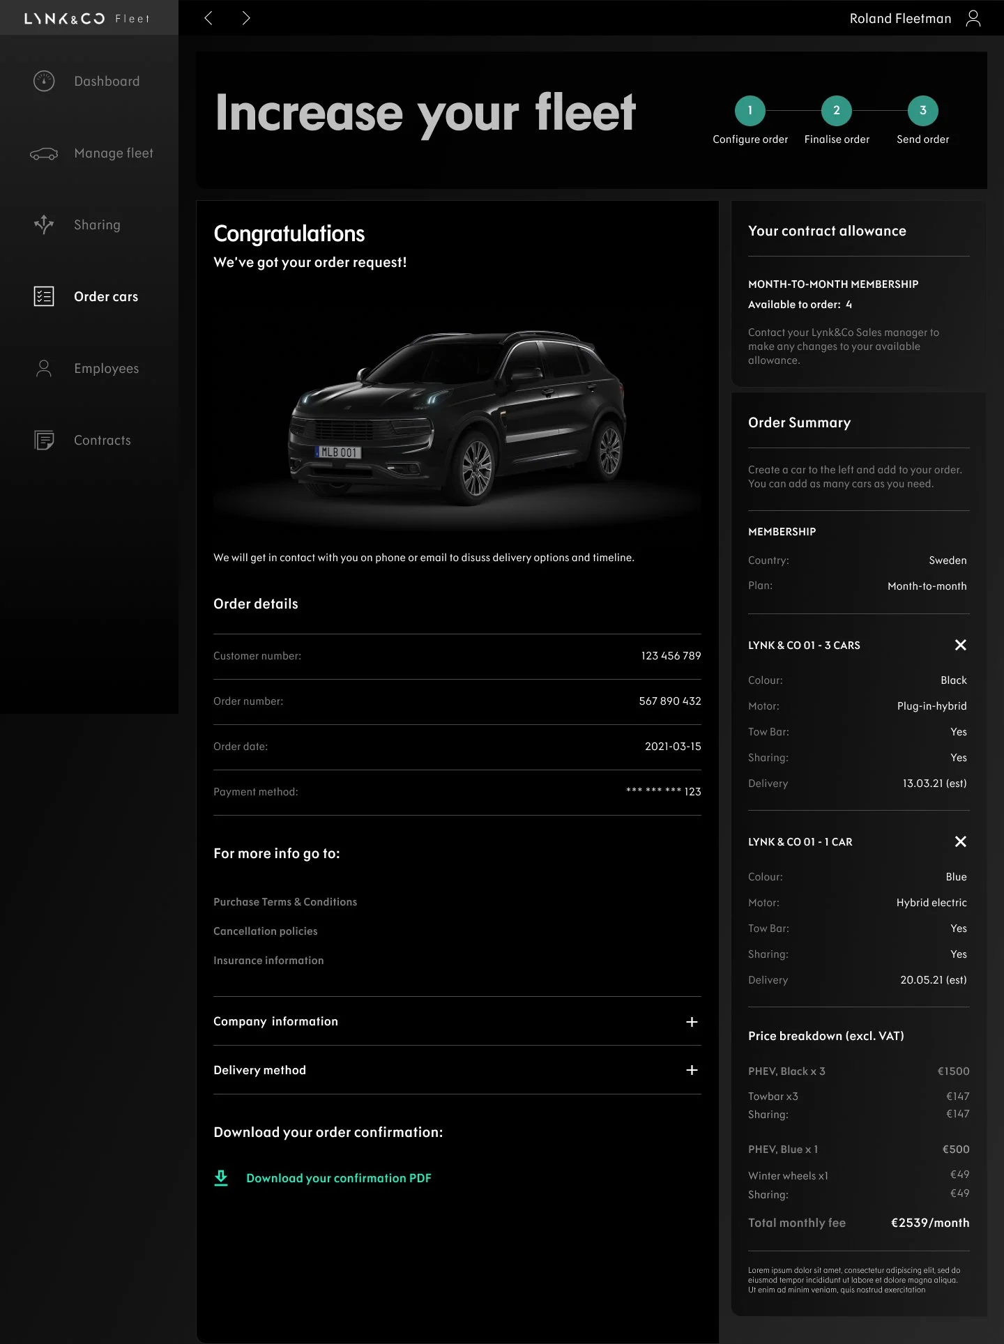Click the green download arrow icon

point(221,1178)
